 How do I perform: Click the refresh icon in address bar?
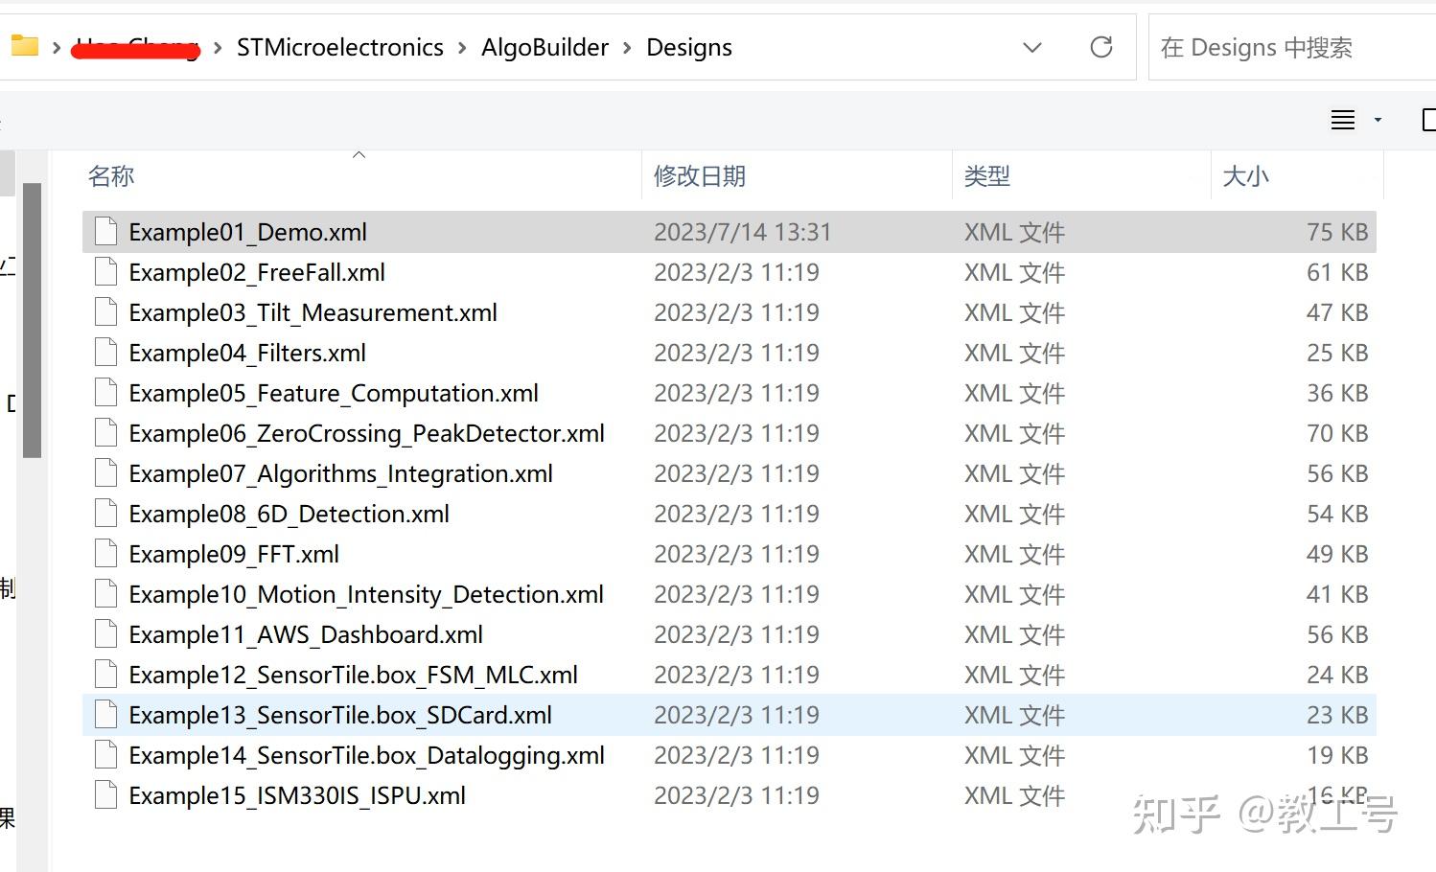pyautogui.click(x=1101, y=47)
